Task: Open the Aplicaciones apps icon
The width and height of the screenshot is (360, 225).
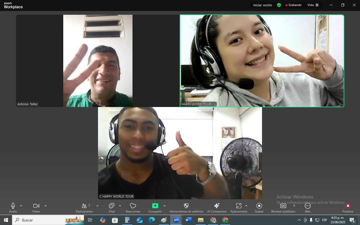Action: coord(238,206)
